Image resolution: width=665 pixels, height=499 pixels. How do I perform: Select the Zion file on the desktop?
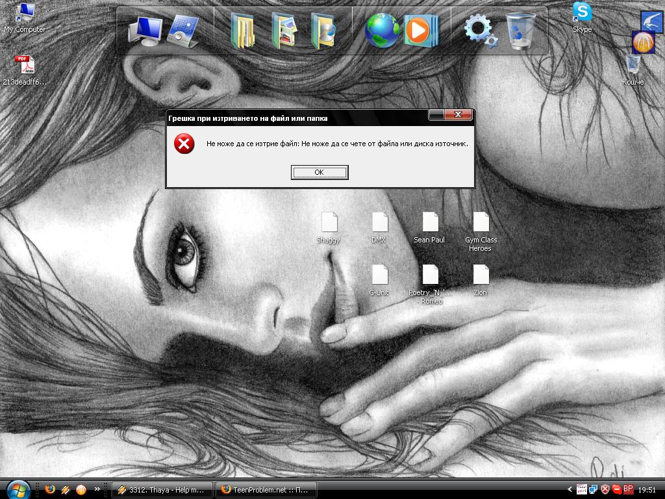480,281
